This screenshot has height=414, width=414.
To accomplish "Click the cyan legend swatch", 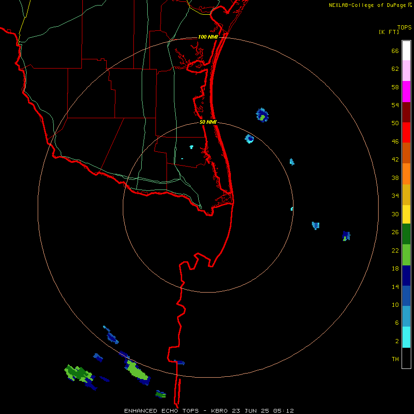I will click(x=406, y=337).
